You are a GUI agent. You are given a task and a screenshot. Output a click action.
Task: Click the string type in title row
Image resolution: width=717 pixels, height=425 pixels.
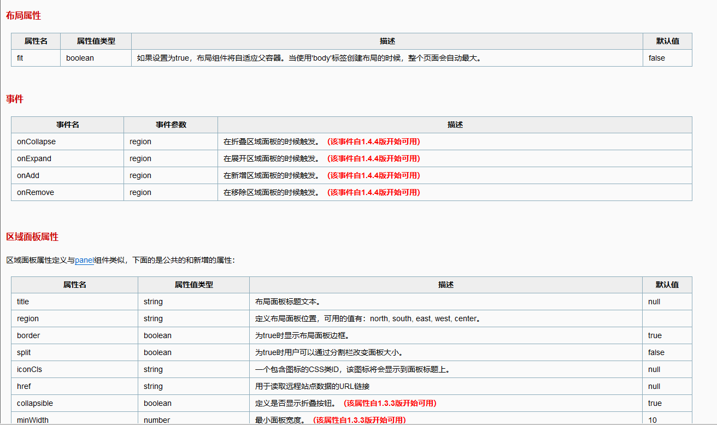point(153,302)
